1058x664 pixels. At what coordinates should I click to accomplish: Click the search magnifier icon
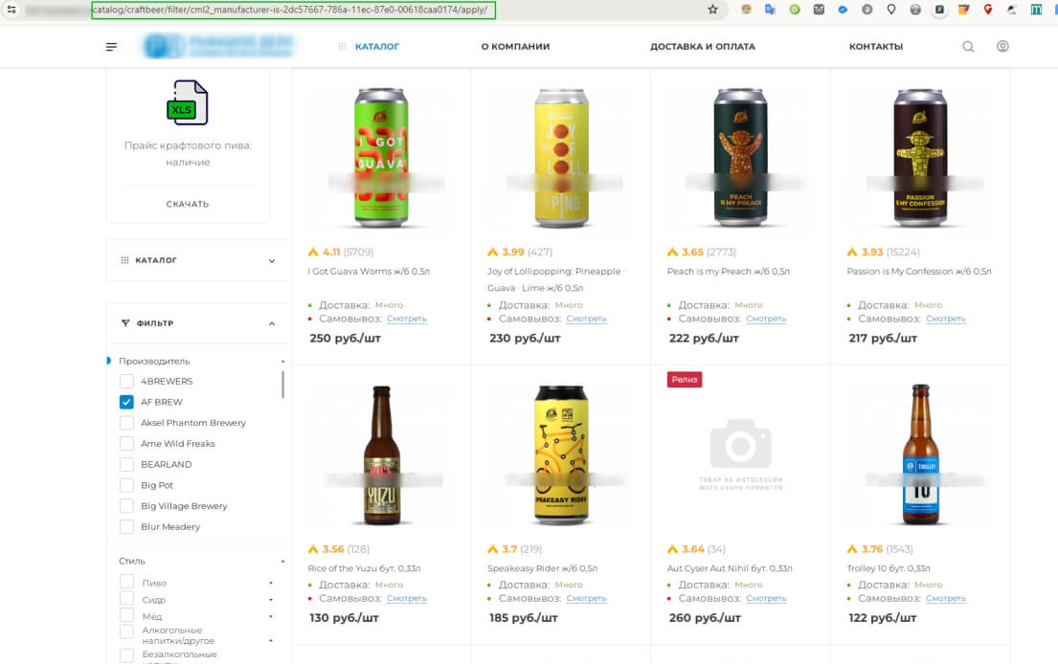click(968, 47)
